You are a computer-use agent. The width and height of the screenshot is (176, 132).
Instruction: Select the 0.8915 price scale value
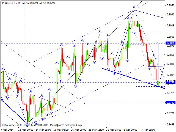[170, 26]
